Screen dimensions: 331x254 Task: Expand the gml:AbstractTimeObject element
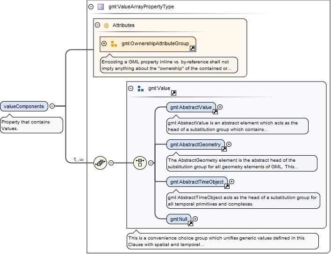(231, 181)
